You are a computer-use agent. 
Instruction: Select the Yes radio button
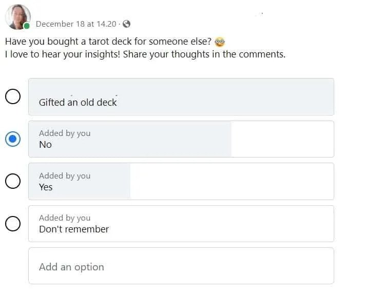point(13,181)
